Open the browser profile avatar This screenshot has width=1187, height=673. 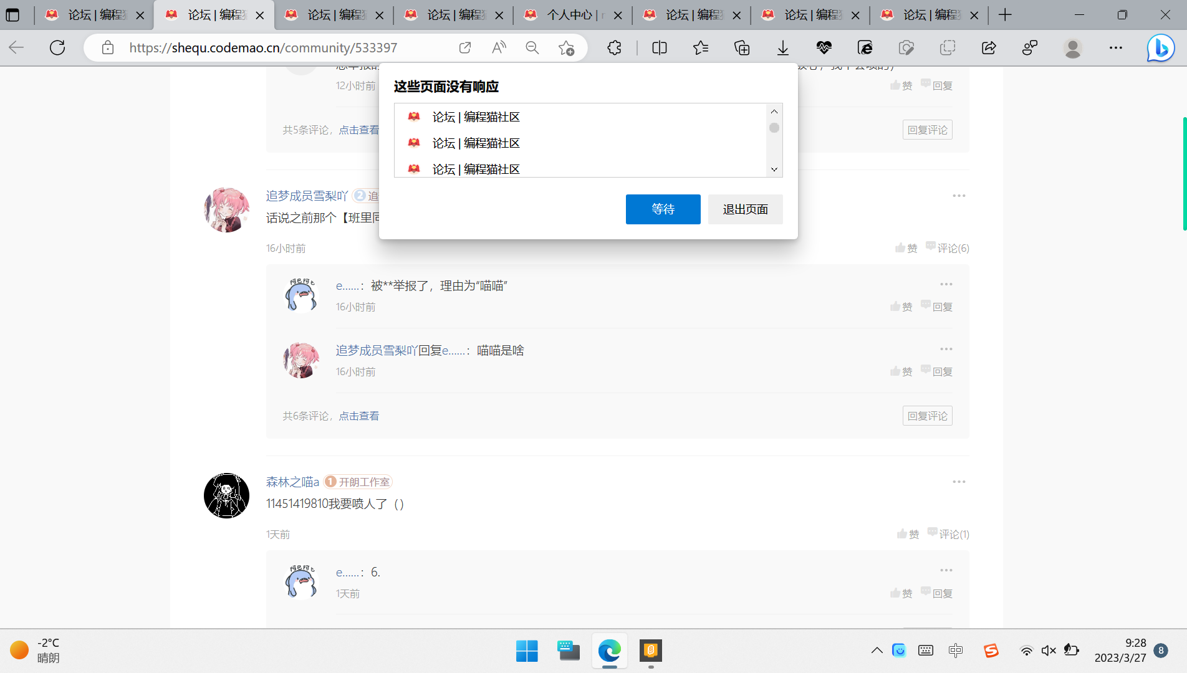[x=1073, y=47]
